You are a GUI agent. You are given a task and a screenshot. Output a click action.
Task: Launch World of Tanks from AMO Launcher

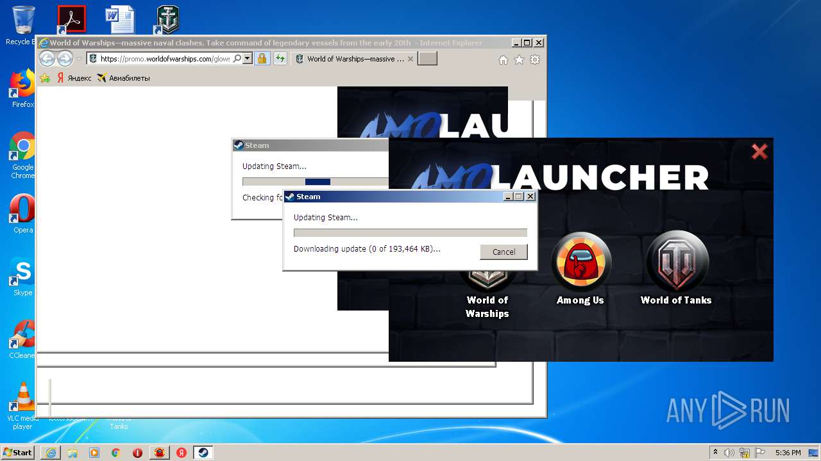tap(677, 268)
